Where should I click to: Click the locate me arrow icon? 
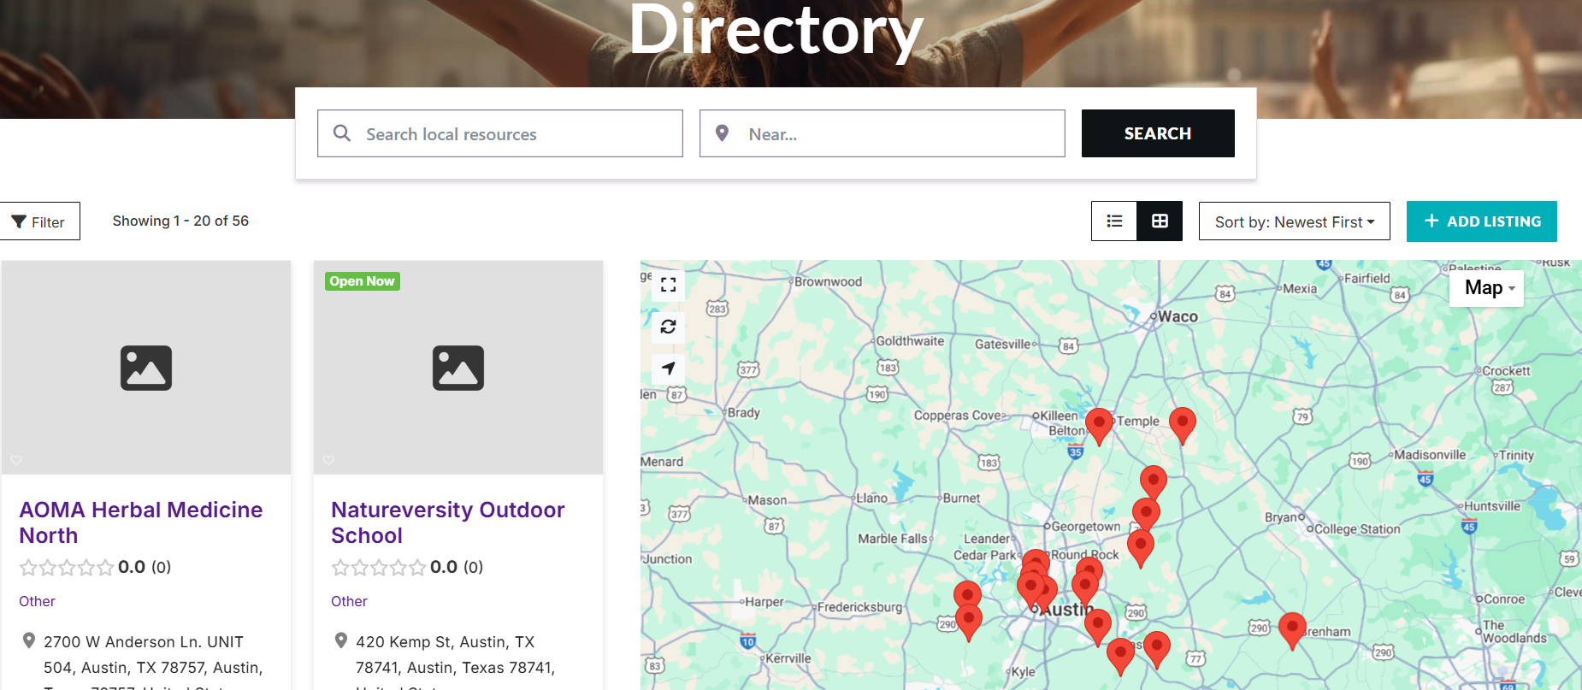point(668,369)
